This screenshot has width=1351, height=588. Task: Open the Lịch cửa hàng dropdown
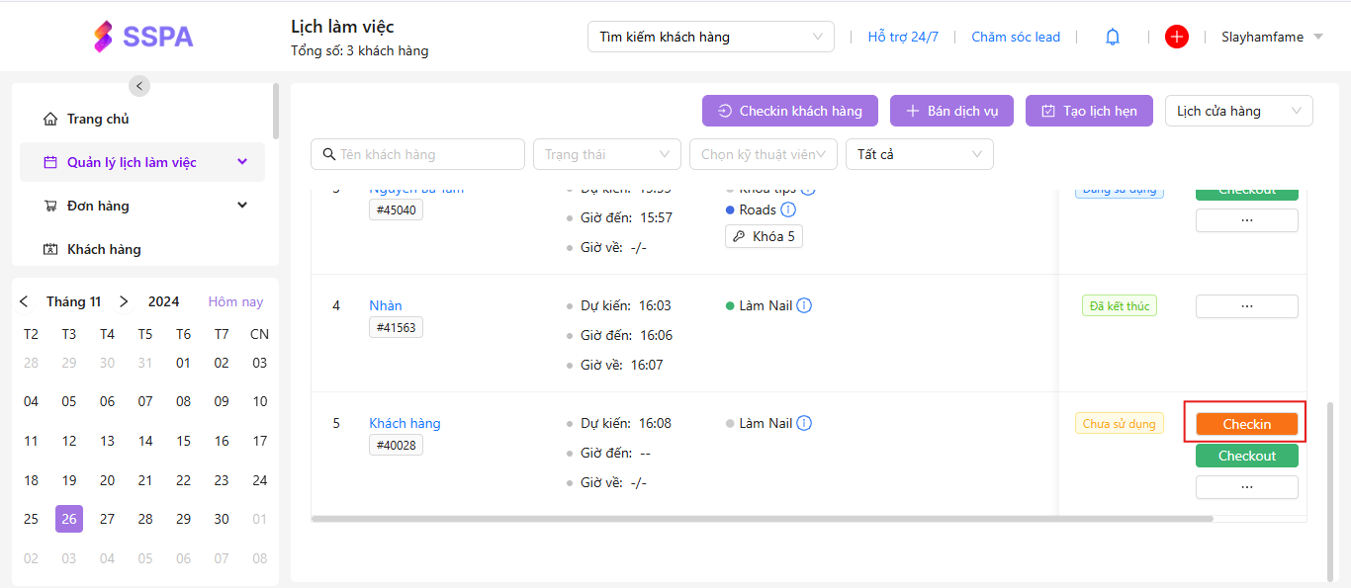coord(1239,111)
